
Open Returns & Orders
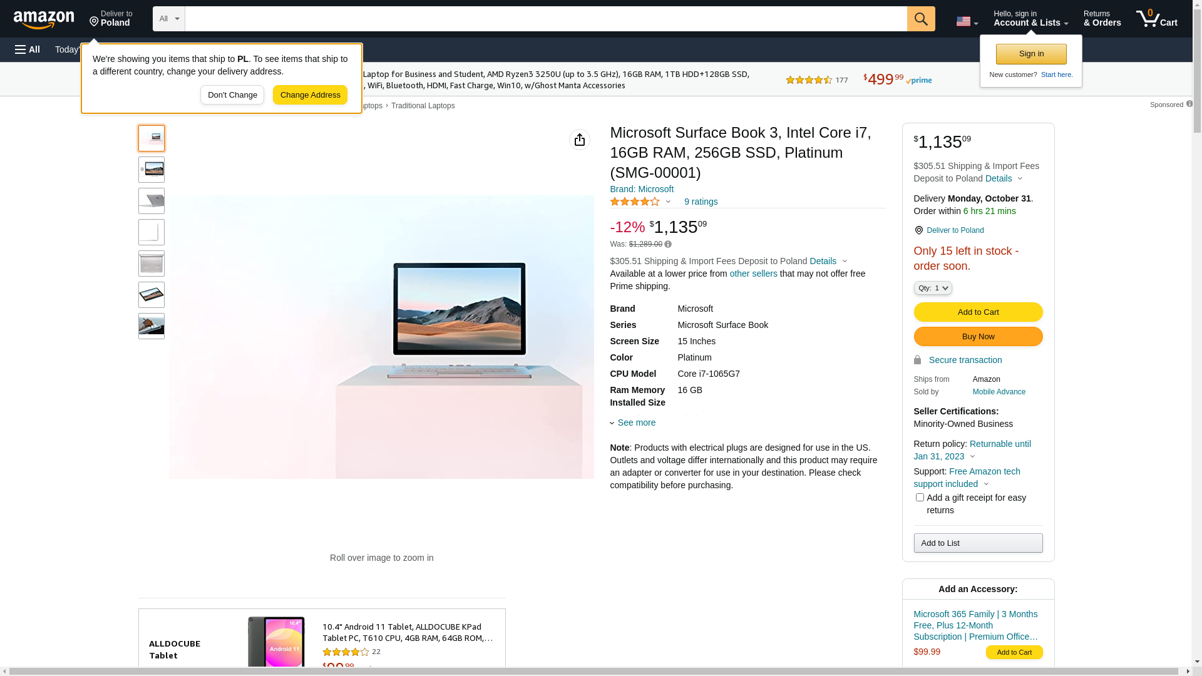click(x=1102, y=19)
